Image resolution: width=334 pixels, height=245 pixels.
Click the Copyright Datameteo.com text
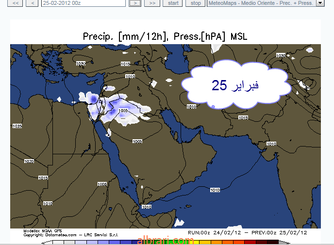tap(71, 235)
